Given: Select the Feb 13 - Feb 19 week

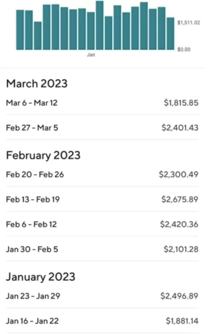Looking at the screenshot, I should tap(102, 199).
